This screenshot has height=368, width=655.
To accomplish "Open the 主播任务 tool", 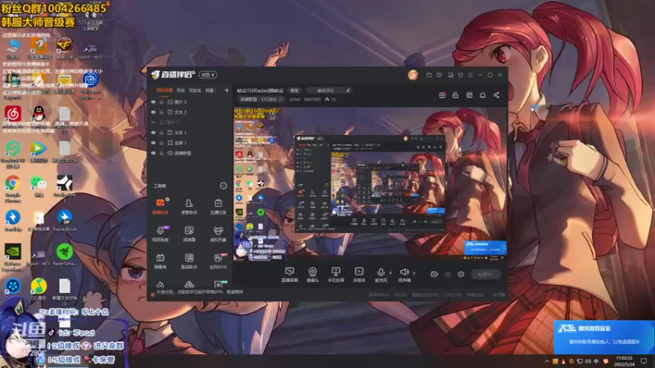I will 218,206.
